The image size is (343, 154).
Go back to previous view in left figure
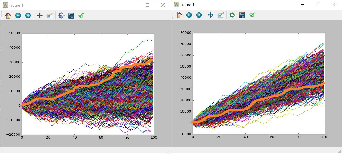pyautogui.click(x=18, y=15)
